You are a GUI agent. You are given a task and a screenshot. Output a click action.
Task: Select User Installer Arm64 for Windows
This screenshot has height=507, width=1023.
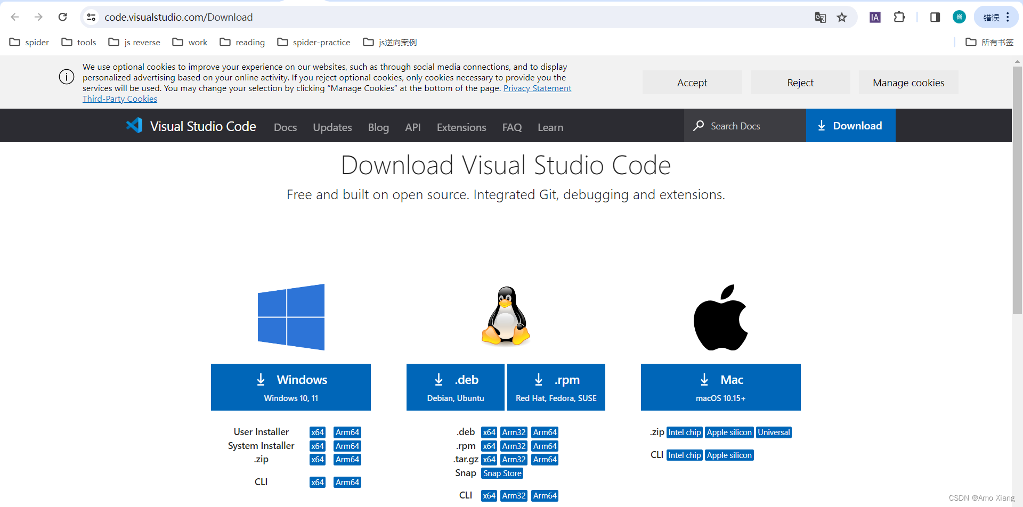(347, 432)
